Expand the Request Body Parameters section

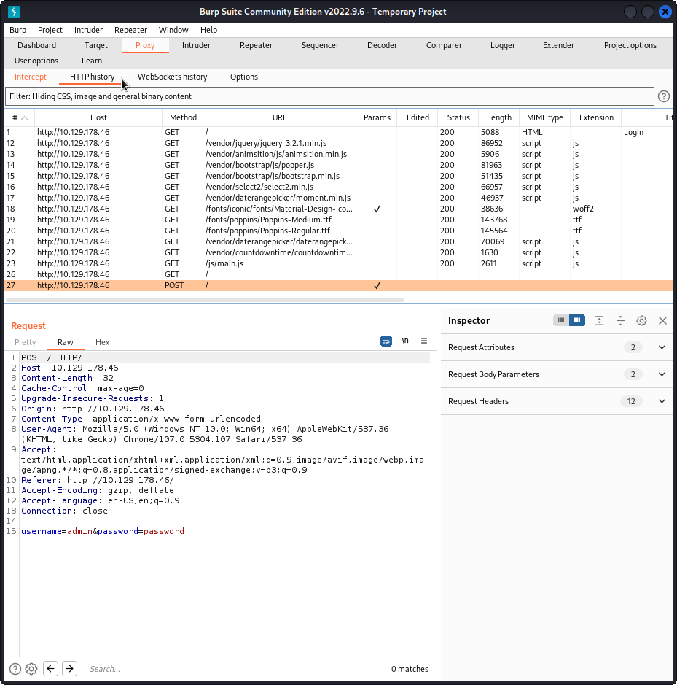click(x=662, y=374)
